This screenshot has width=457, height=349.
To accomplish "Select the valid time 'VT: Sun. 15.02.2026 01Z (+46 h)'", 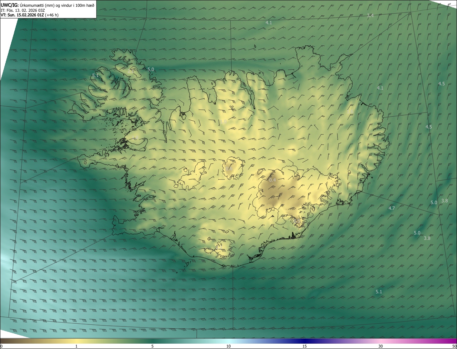I will tap(30, 15).
